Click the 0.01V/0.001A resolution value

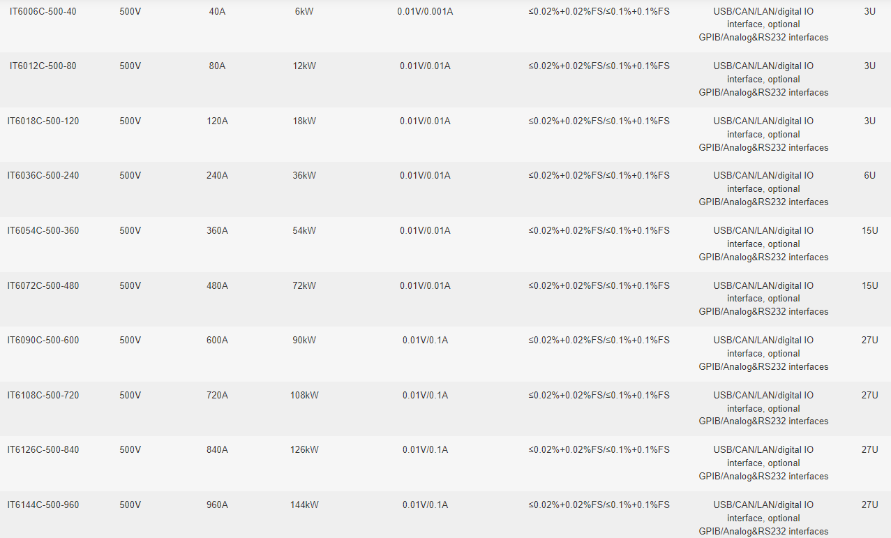(x=425, y=11)
